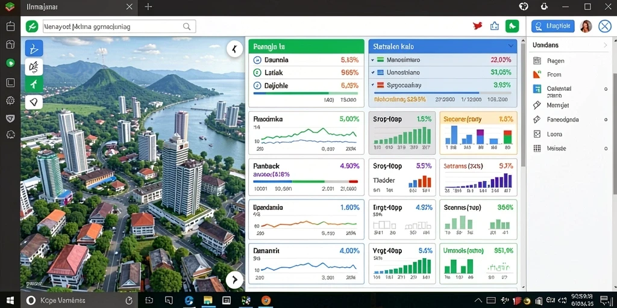Open the Satrans bar chart card
Viewport: 617px width, 308px height.
[x=478, y=177]
